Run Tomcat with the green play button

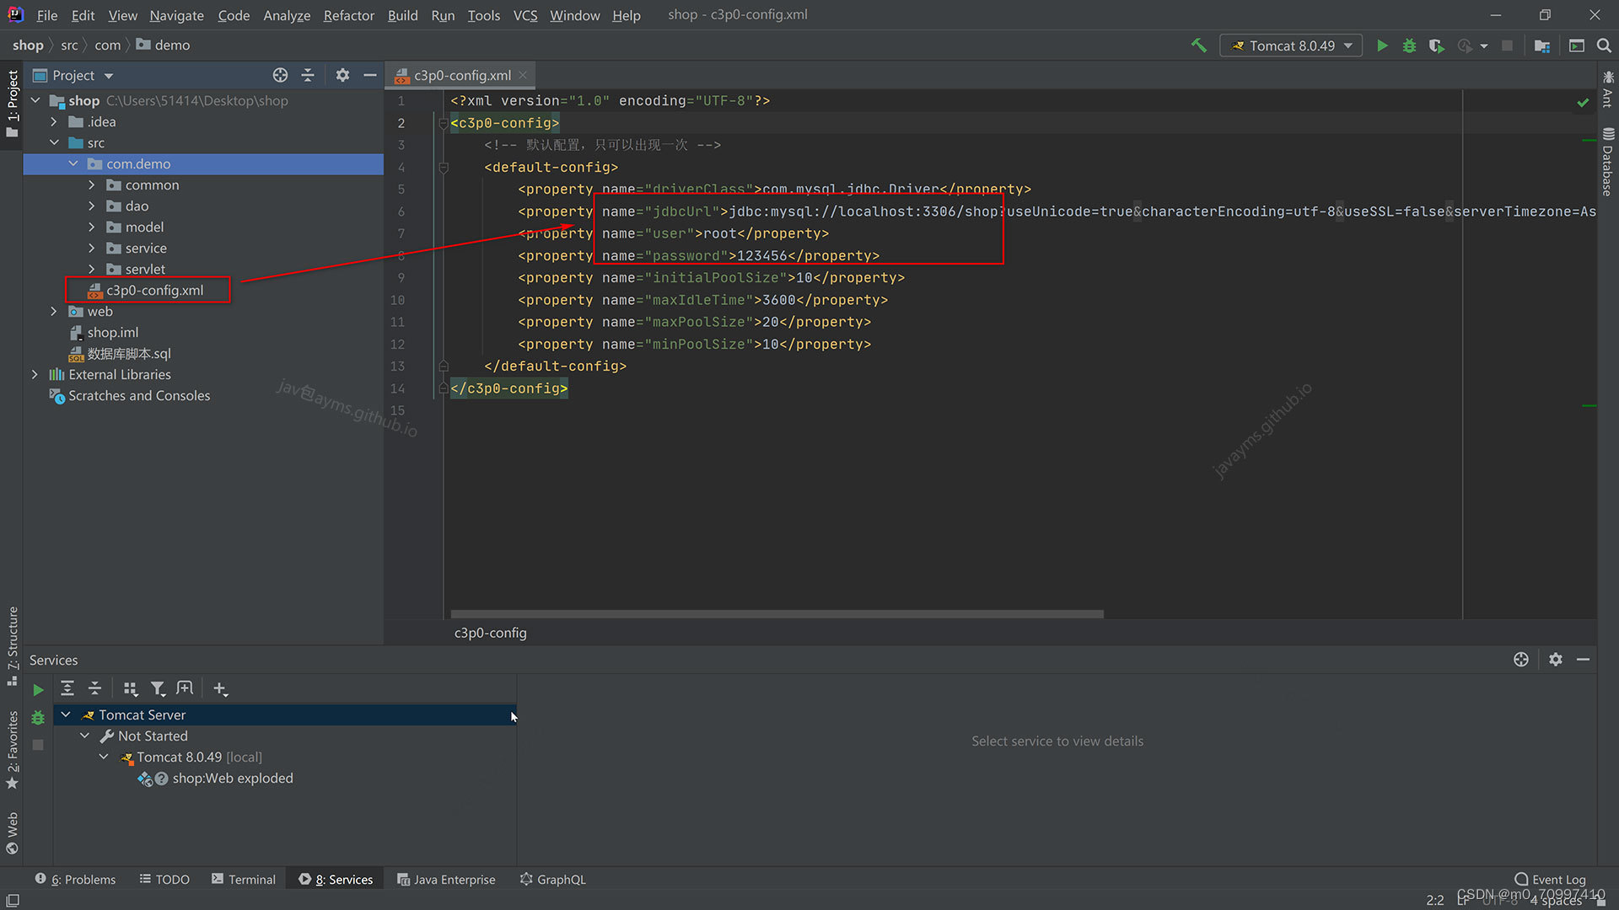pos(1382,45)
